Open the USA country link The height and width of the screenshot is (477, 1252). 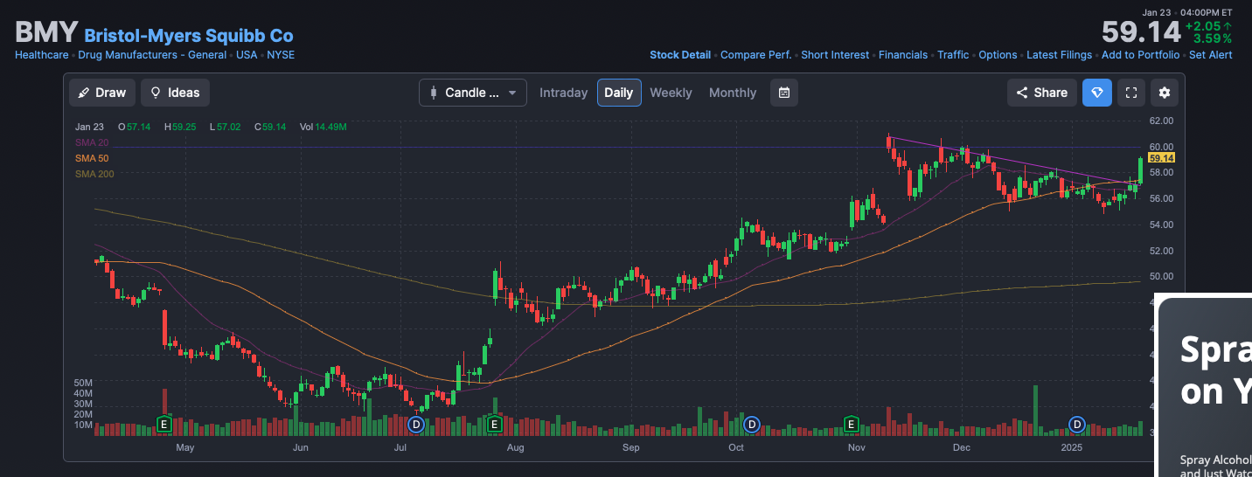coord(247,55)
